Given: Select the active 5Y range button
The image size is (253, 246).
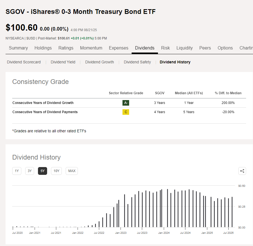Looking at the screenshot, I should [x=42, y=171].
